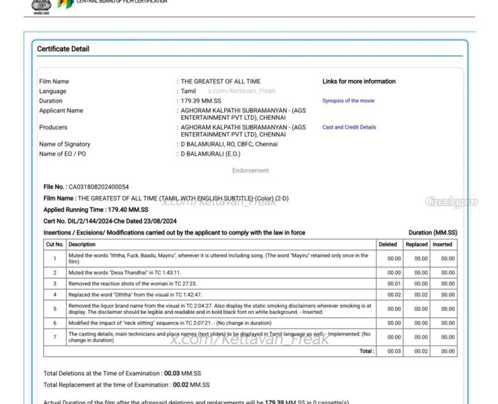Screen dimensions: 498x404
Task: Click the Desa Thandhai muted words description
Action: click(124, 273)
